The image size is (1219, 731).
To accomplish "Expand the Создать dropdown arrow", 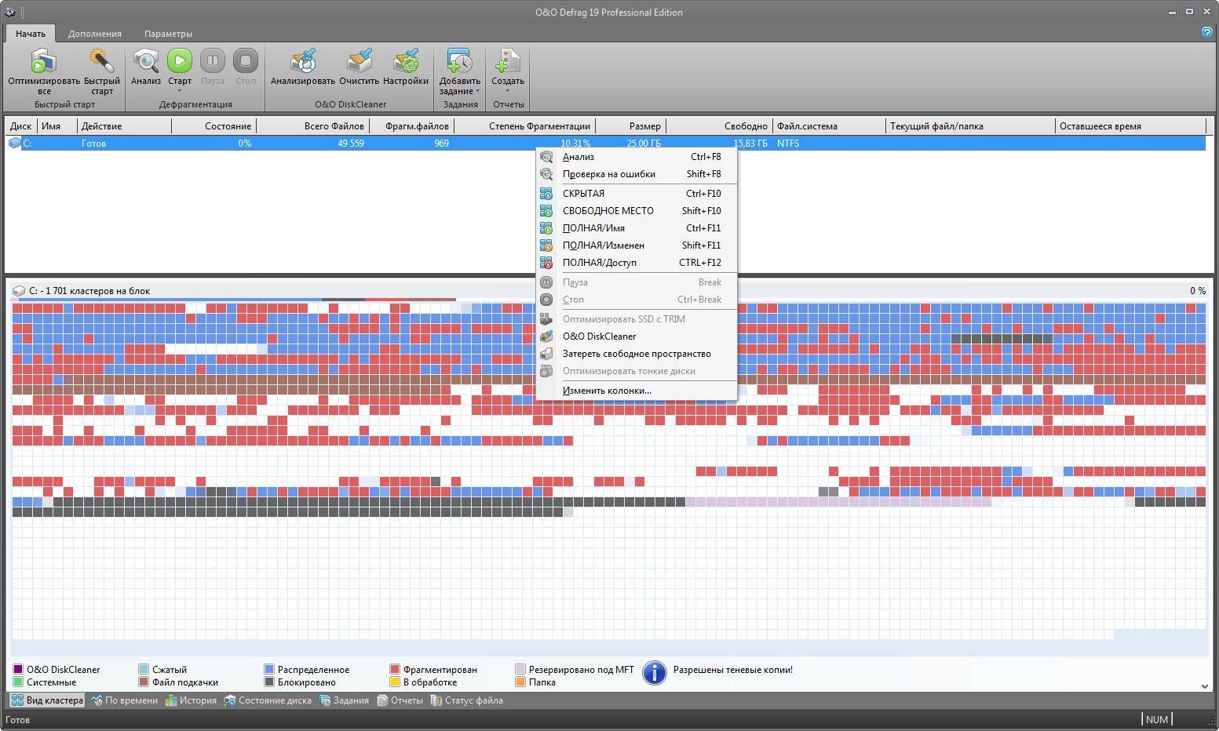I will point(508,91).
